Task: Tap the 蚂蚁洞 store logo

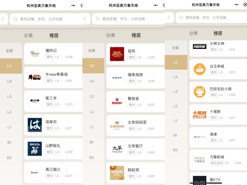Action: tap(117, 173)
